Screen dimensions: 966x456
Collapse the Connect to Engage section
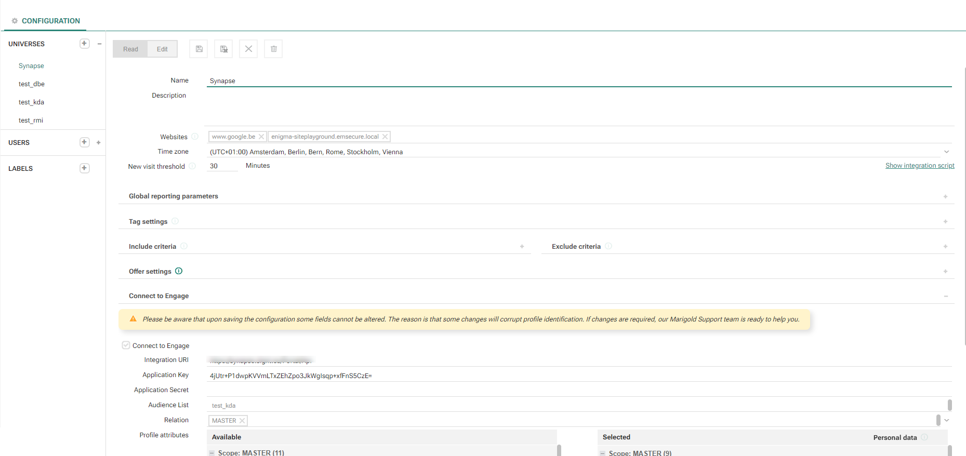pyautogui.click(x=945, y=296)
